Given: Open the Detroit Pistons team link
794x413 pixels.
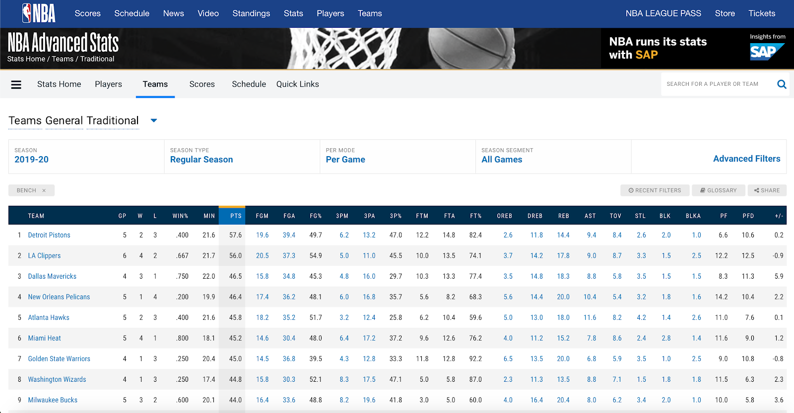Looking at the screenshot, I should coord(49,236).
